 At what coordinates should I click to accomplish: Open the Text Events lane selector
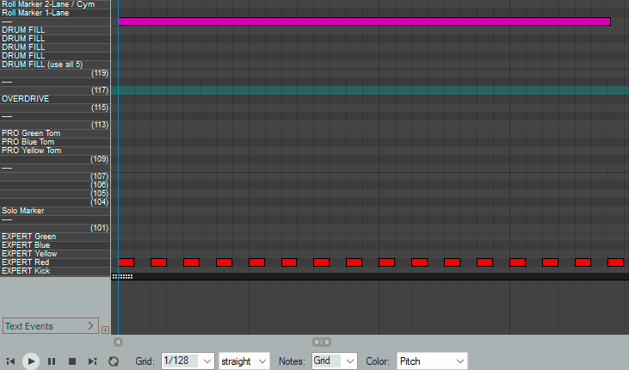point(50,326)
